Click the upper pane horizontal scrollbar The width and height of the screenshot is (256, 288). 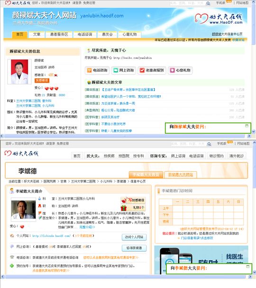point(124,136)
